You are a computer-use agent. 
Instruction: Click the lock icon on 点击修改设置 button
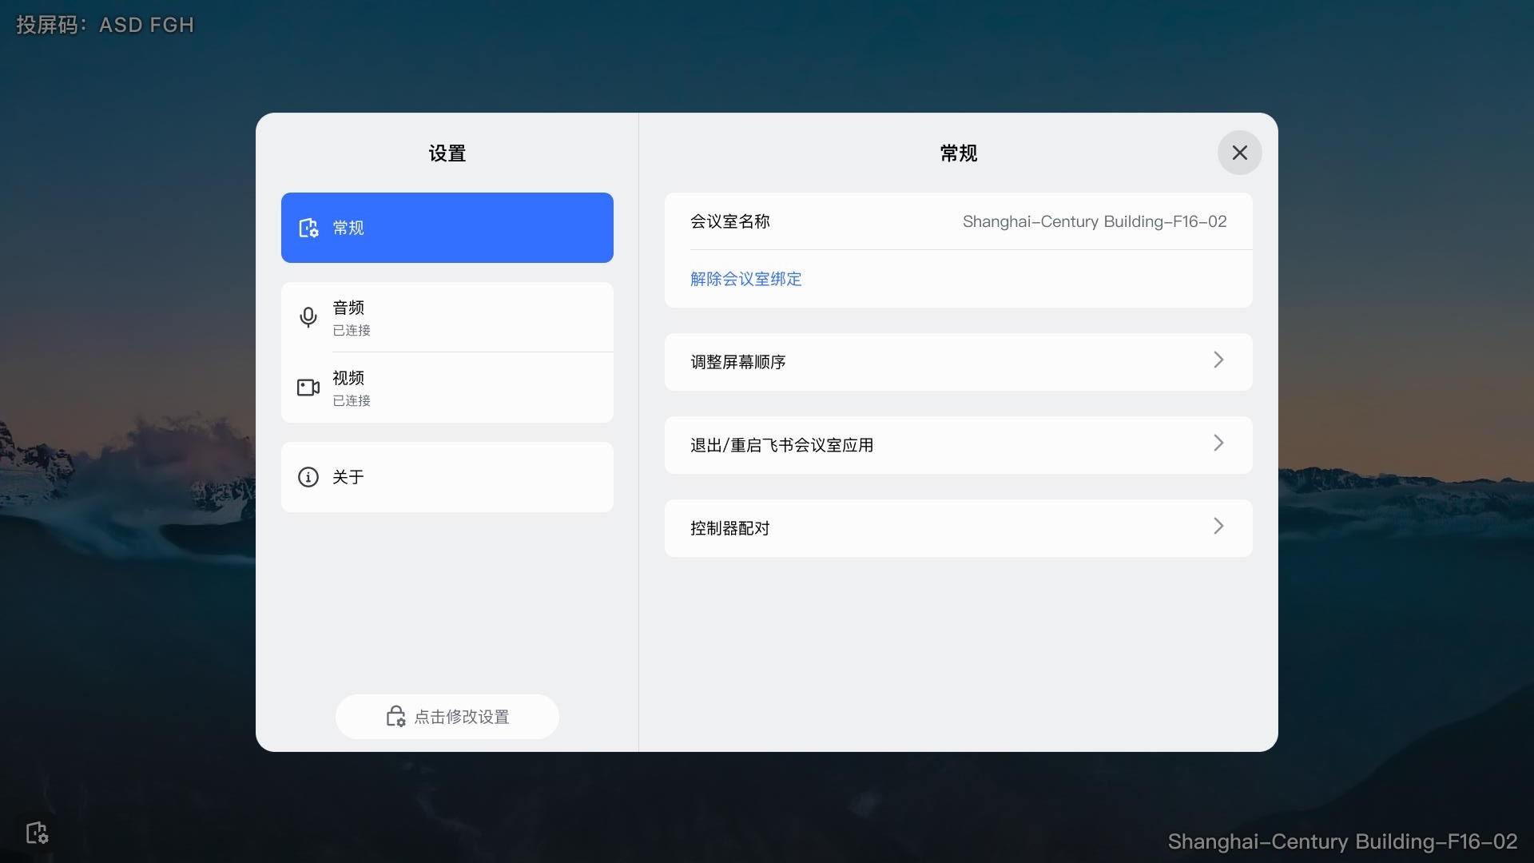pyautogui.click(x=395, y=717)
